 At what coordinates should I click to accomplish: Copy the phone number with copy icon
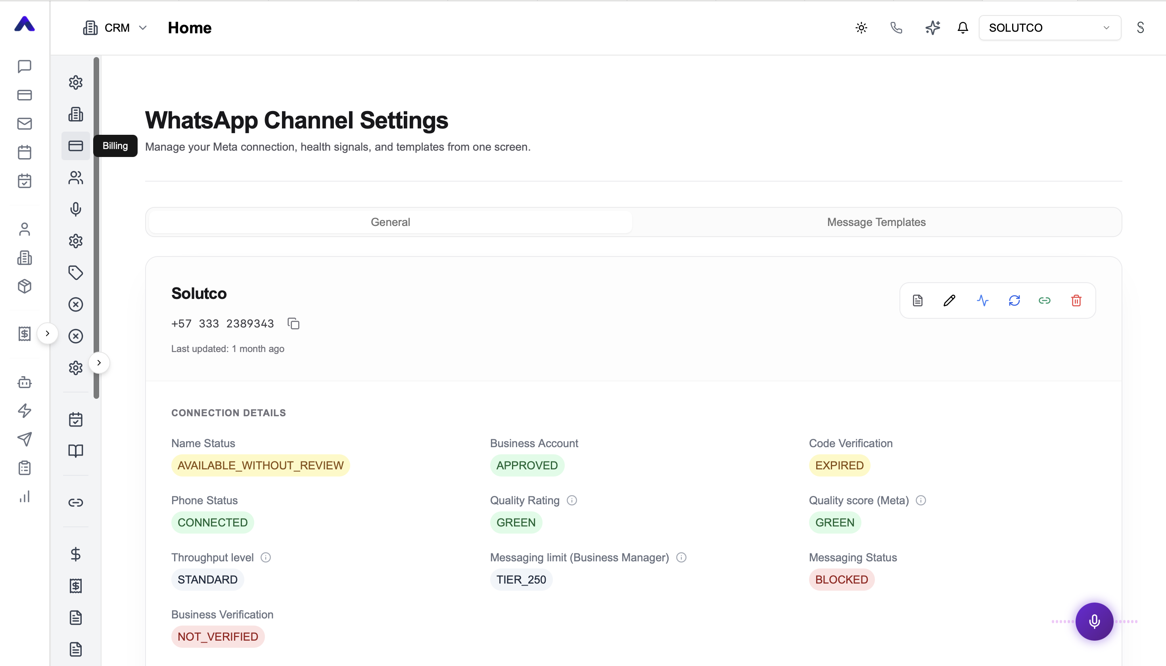(293, 323)
